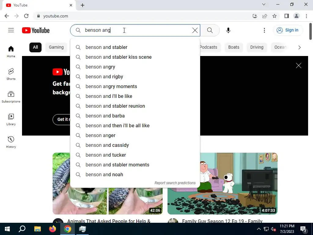Open File Explorer from the taskbar
Image resolution: width=313 pixels, height=235 pixels.
[37, 229]
